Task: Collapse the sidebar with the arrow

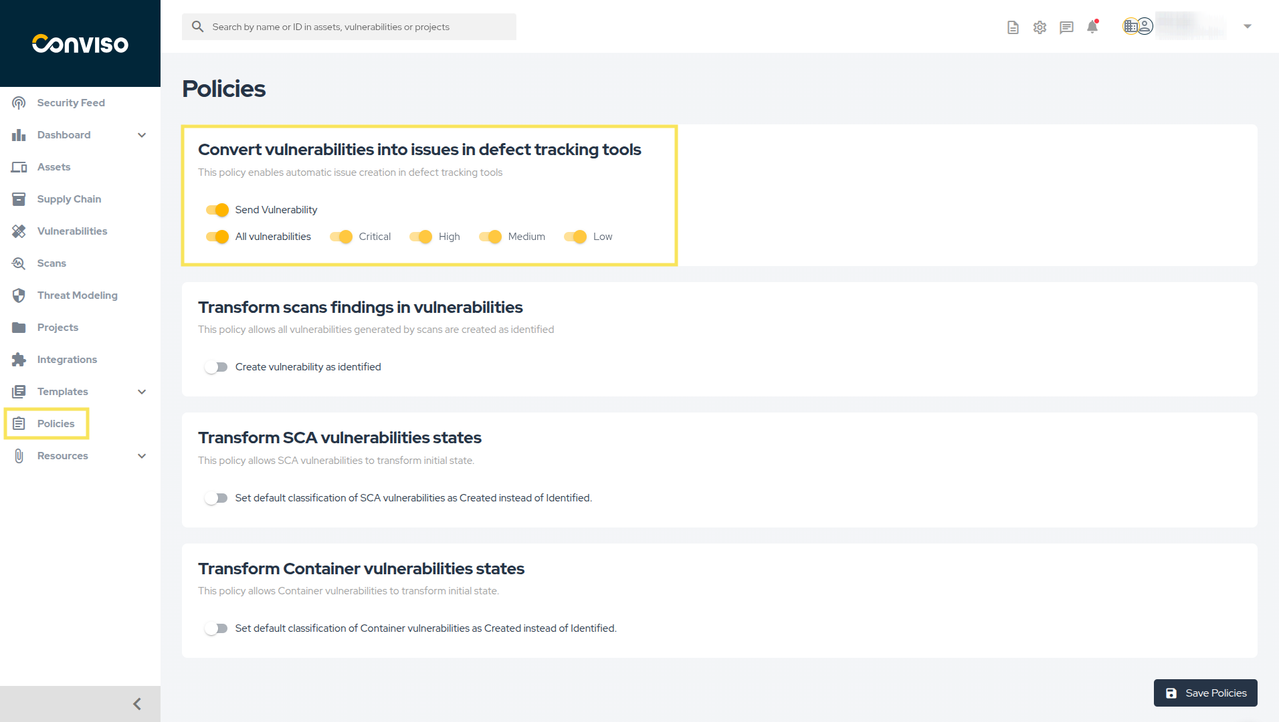Action: point(137,704)
